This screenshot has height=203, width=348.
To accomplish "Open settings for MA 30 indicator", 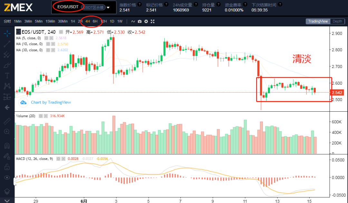I will (x=48, y=50).
